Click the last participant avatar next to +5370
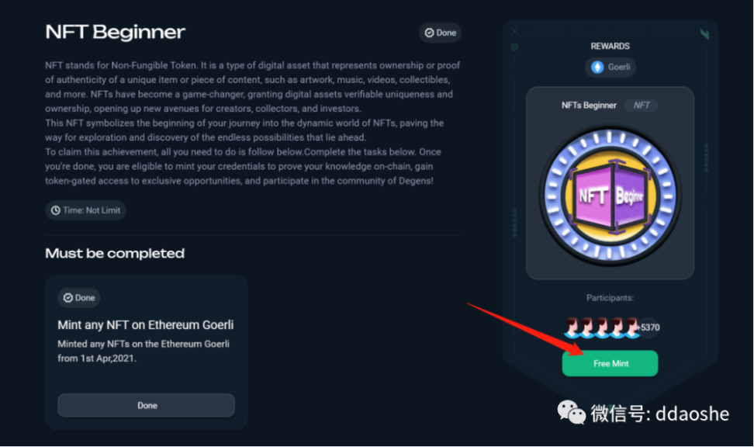The image size is (754, 447). (x=632, y=327)
